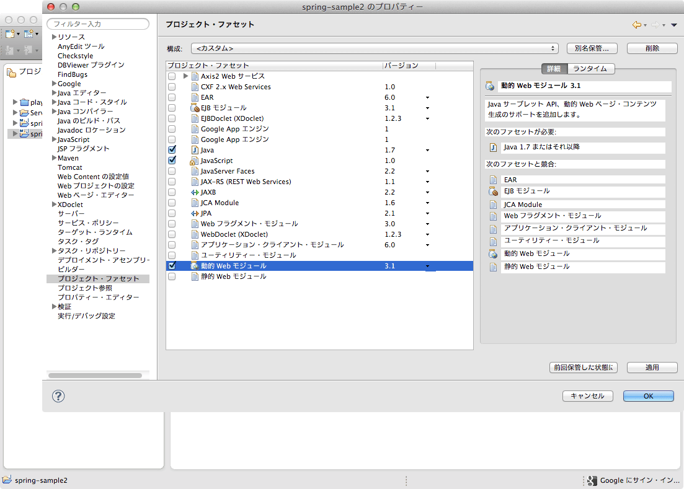684x489 pixels.
Task: Uncheck the JavaScript facet checkbox
Action: click(x=172, y=161)
